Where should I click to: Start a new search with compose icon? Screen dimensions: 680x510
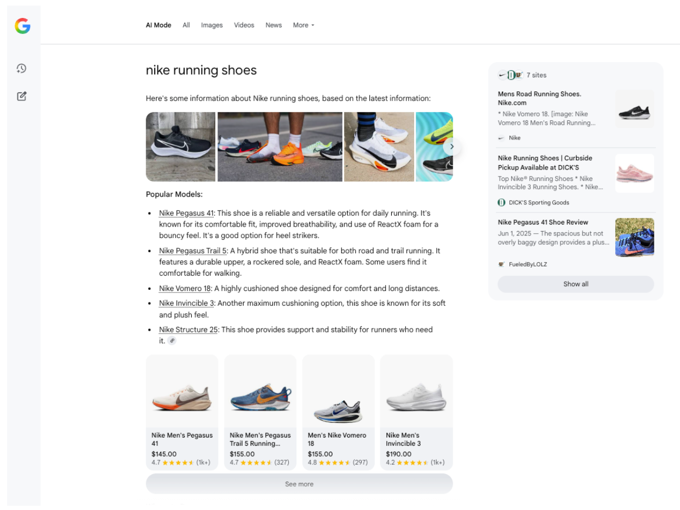[x=21, y=96]
